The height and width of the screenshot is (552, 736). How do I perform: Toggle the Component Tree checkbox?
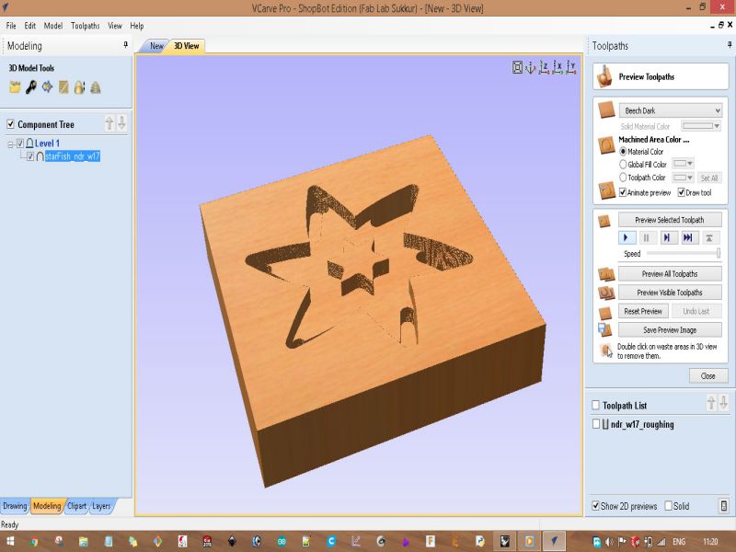click(11, 124)
